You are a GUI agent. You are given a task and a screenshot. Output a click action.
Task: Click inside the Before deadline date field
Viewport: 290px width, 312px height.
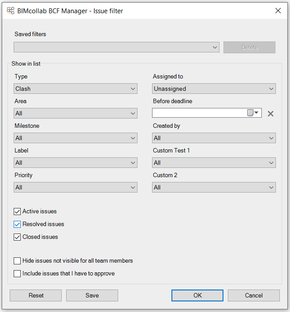(199, 113)
